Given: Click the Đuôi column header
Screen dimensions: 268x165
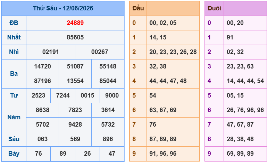Looking at the screenshot, I should 214,8.
